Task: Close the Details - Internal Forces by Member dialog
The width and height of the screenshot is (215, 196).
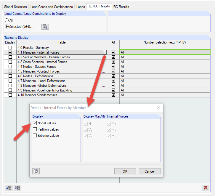Action: 158,108
